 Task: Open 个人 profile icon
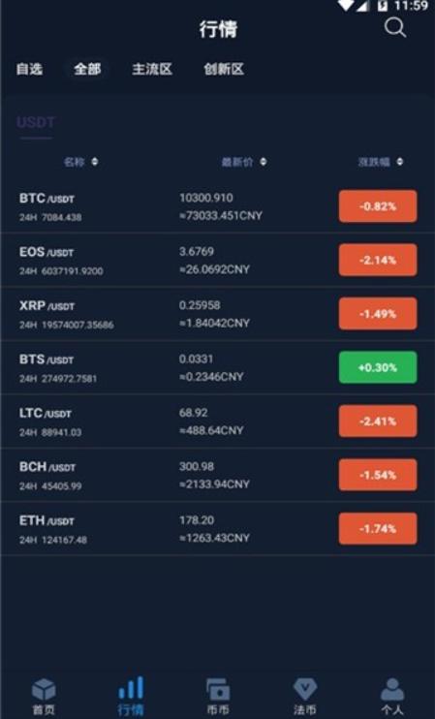pyautogui.click(x=392, y=689)
